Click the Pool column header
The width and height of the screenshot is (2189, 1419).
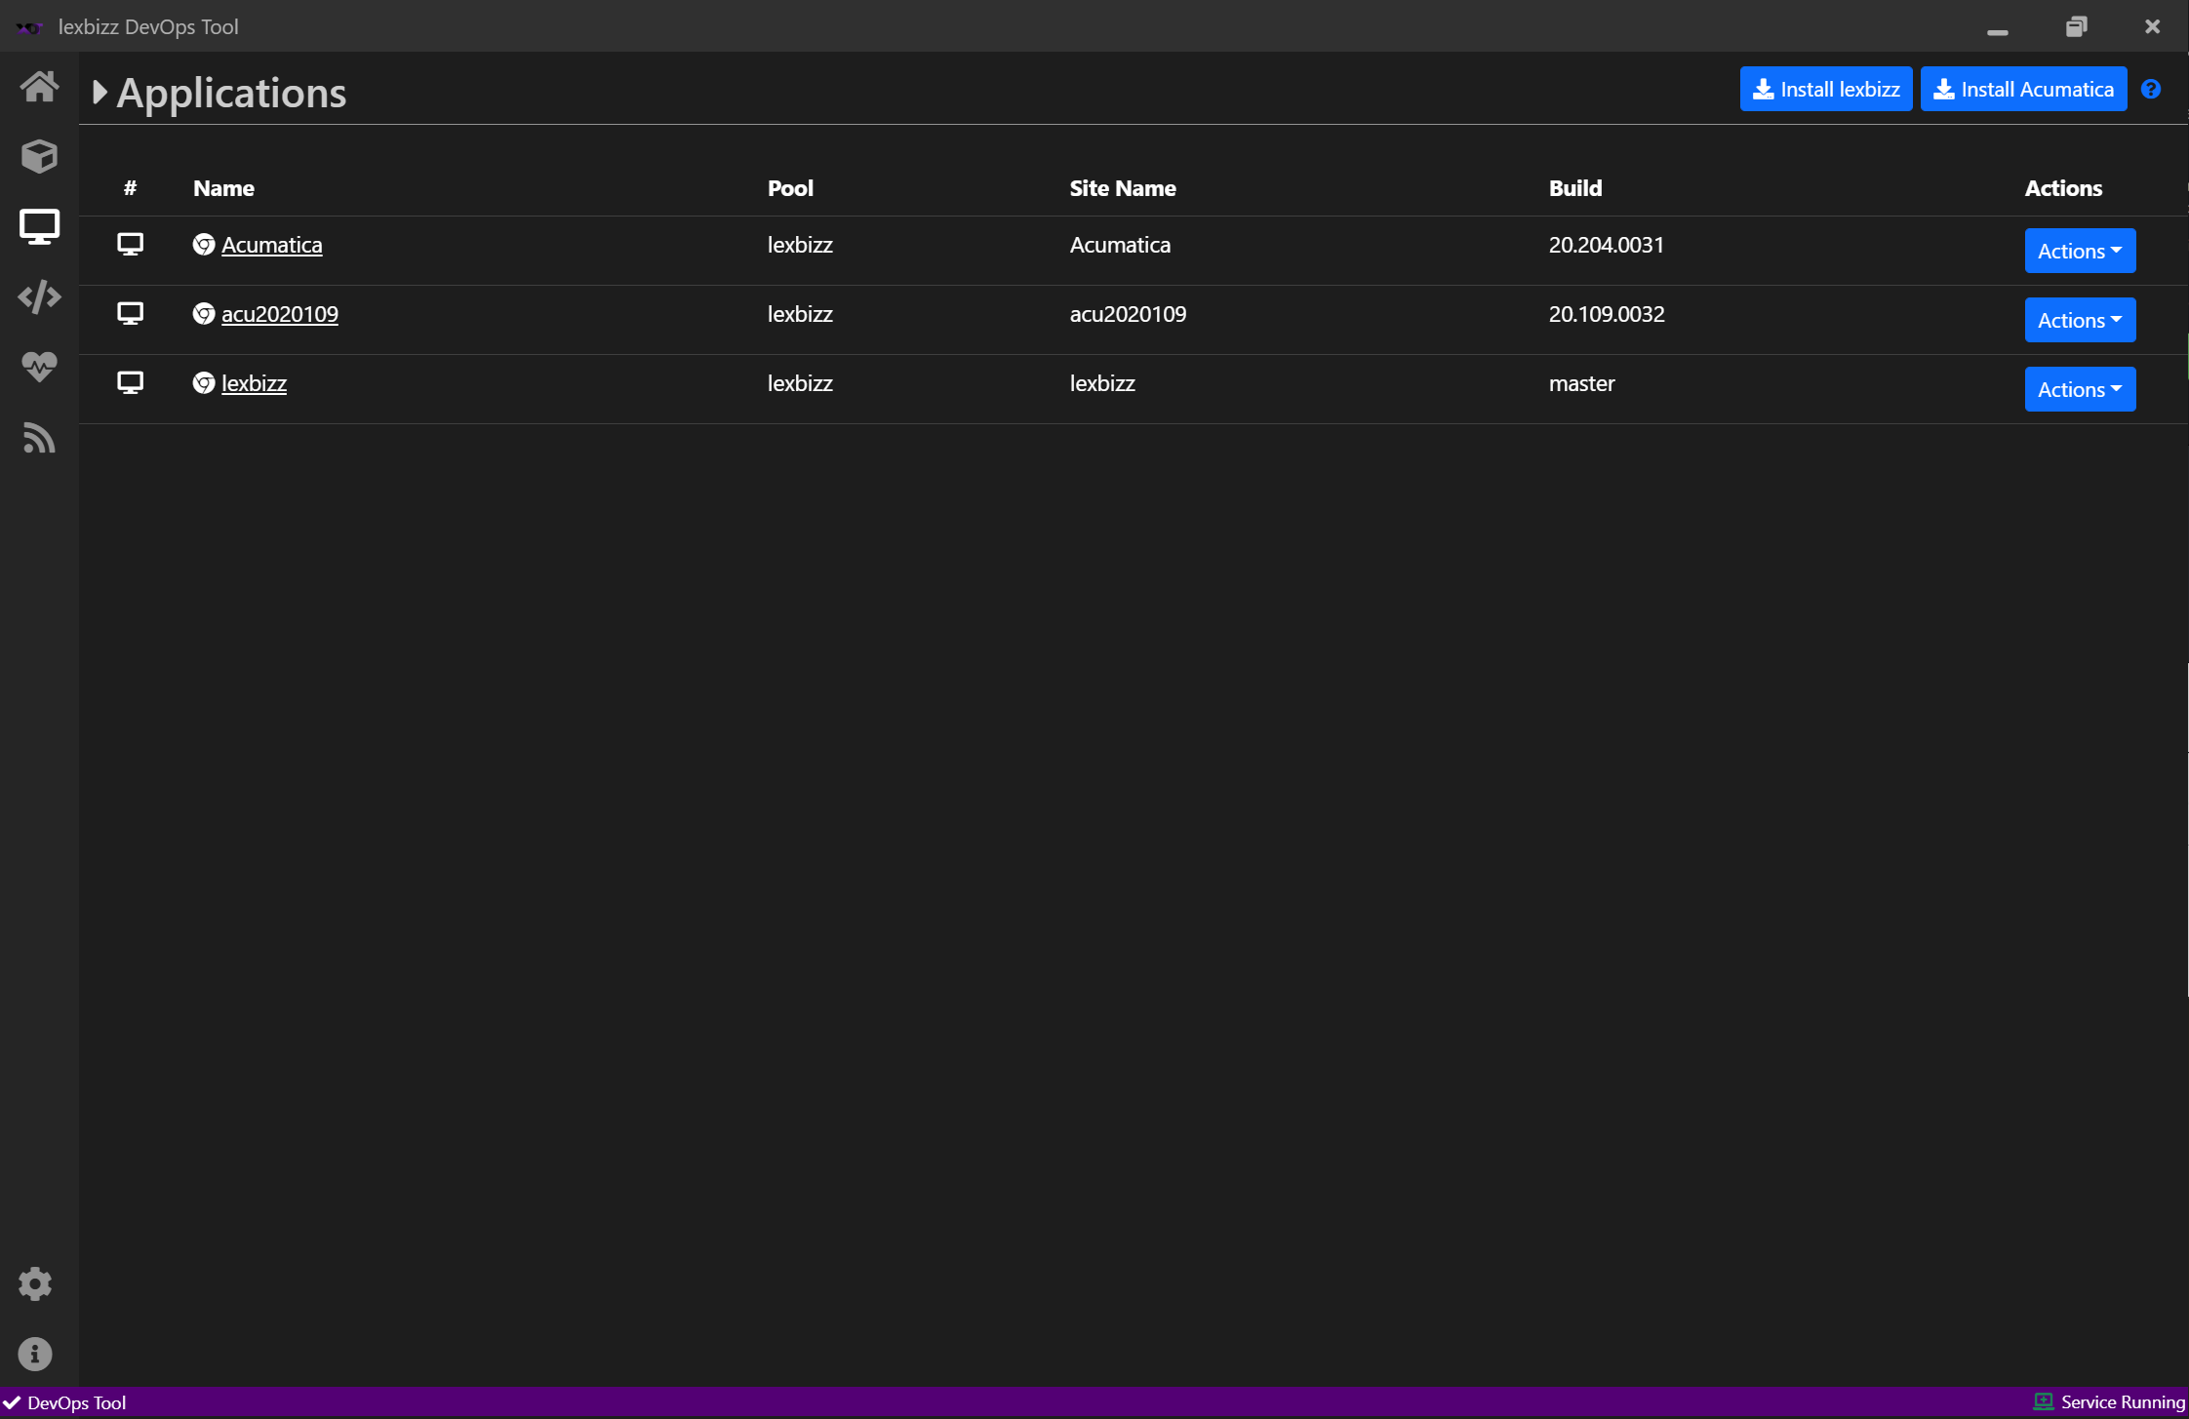pyautogui.click(x=790, y=188)
